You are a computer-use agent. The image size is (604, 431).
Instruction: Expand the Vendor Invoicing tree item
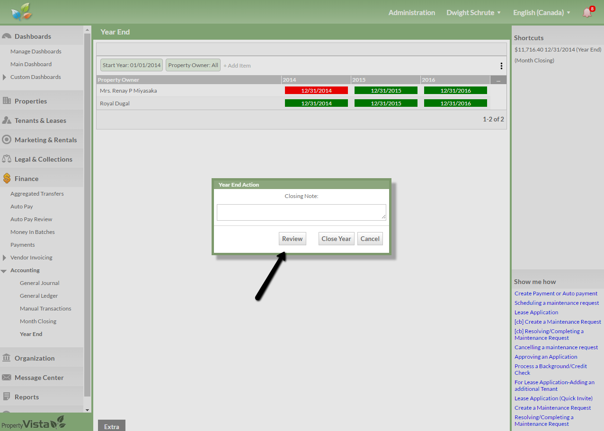[x=5, y=258]
